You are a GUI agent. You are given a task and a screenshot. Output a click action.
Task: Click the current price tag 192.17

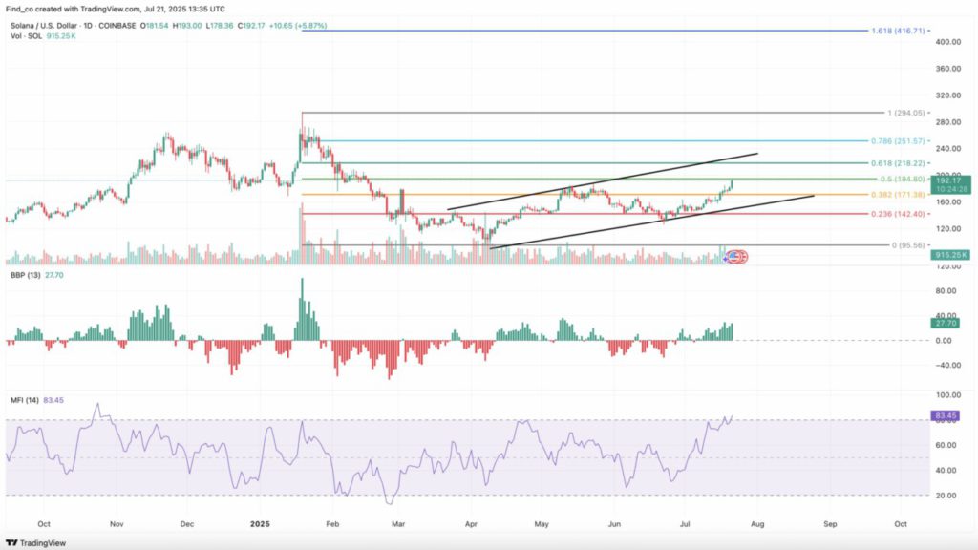[951, 179]
